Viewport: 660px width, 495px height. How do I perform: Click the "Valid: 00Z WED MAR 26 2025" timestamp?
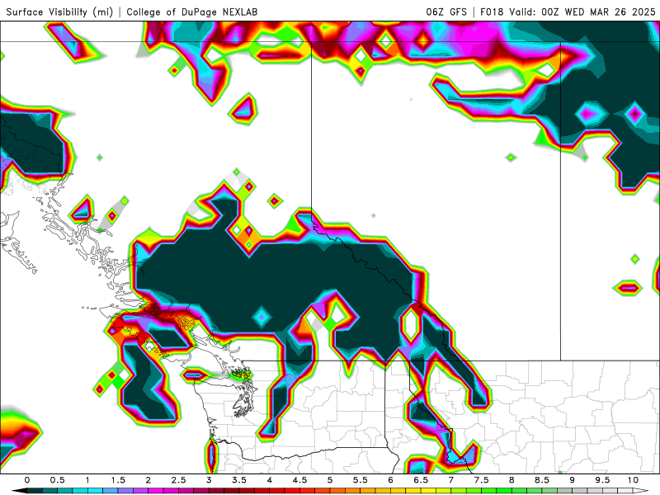point(582,12)
